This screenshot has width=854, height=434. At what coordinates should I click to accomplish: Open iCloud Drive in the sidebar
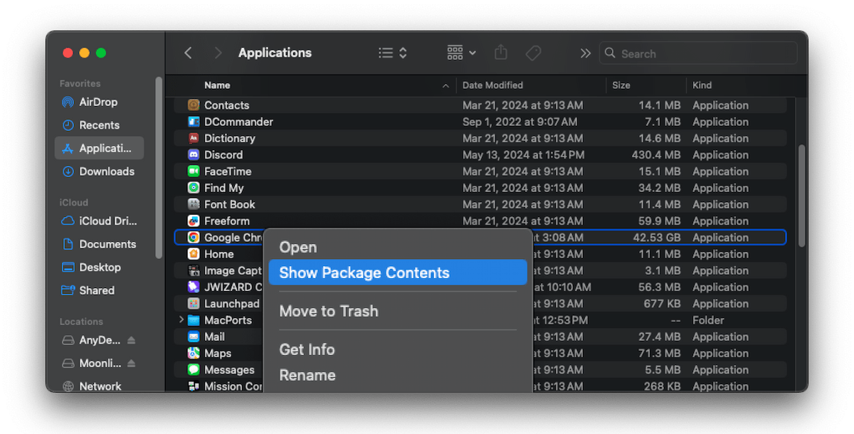[99, 221]
